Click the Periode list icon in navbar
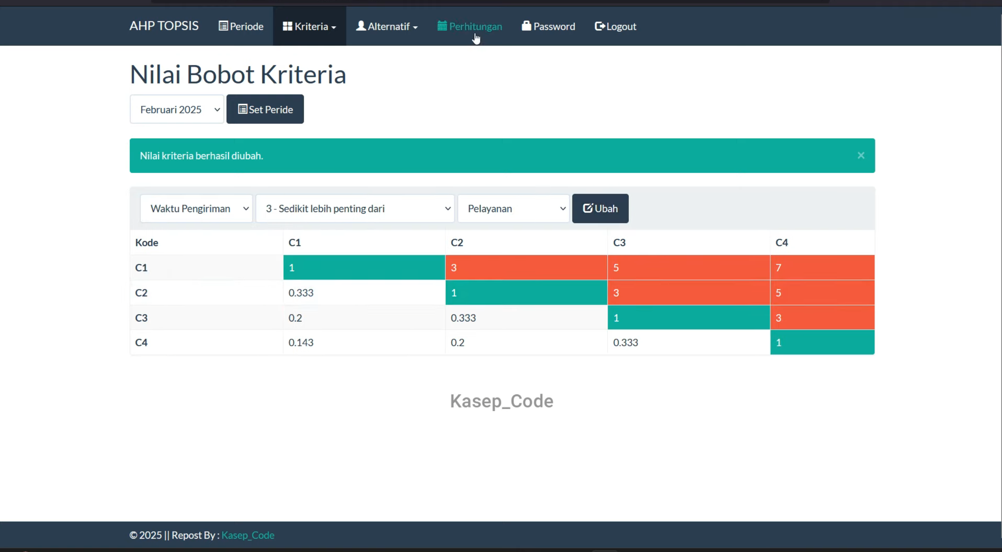Image resolution: width=1002 pixels, height=552 pixels. click(223, 26)
